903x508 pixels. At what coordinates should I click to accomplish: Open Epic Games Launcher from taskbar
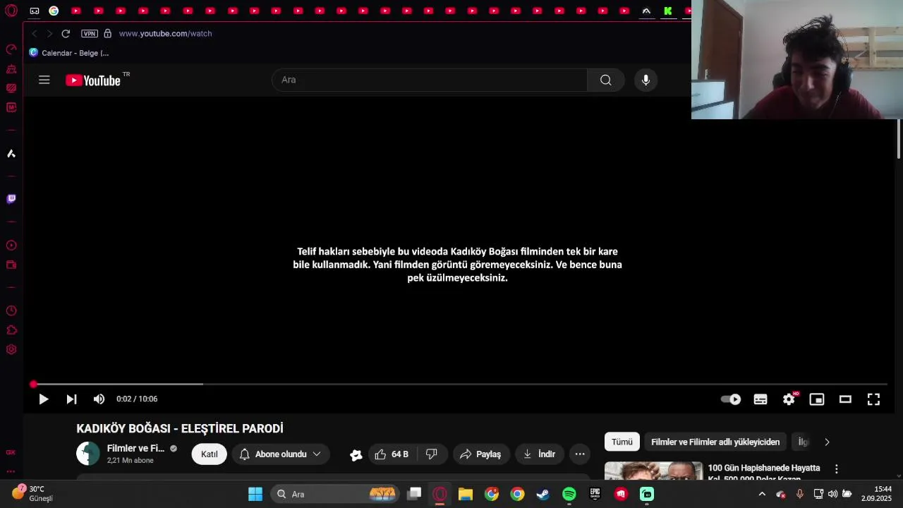595,494
